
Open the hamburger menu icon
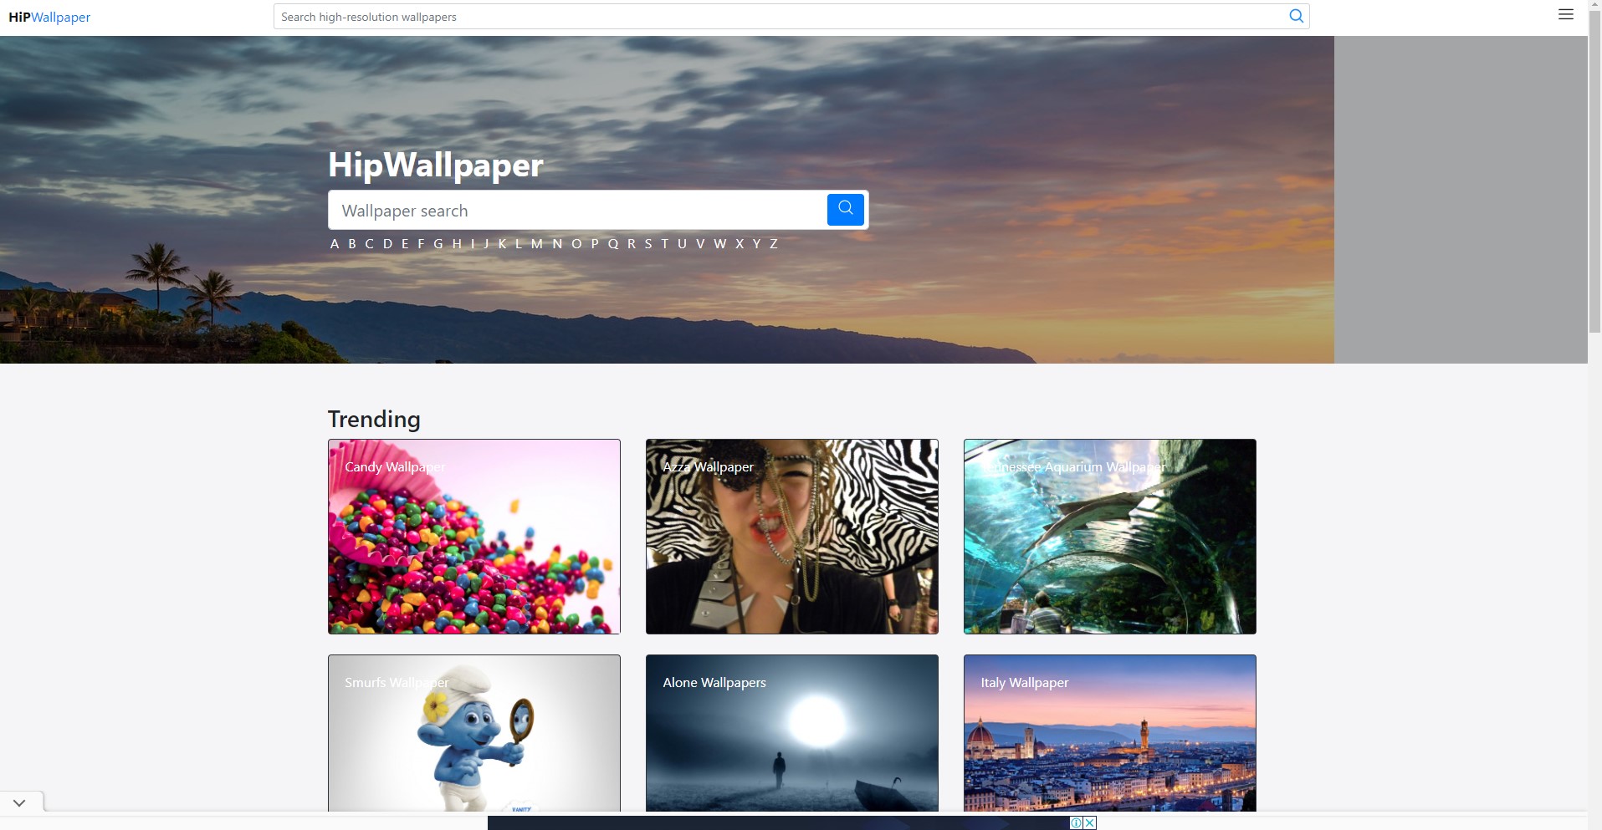coord(1566,15)
